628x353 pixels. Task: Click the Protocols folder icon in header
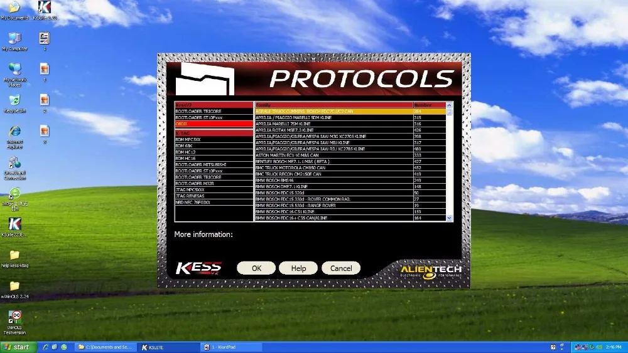point(205,79)
